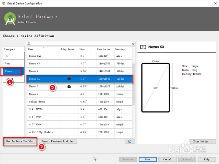The image size is (219, 164).
Task: Click the 3.7" size cell
Action: tap(87, 56)
